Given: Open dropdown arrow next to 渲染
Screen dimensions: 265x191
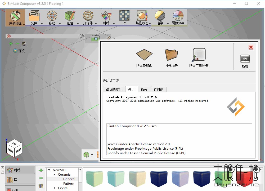Looking at the screenshot, I should pos(168,24).
